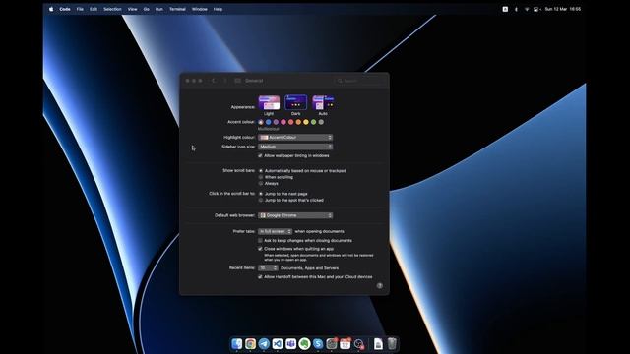Choose the green accent colour

click(313, 122)
